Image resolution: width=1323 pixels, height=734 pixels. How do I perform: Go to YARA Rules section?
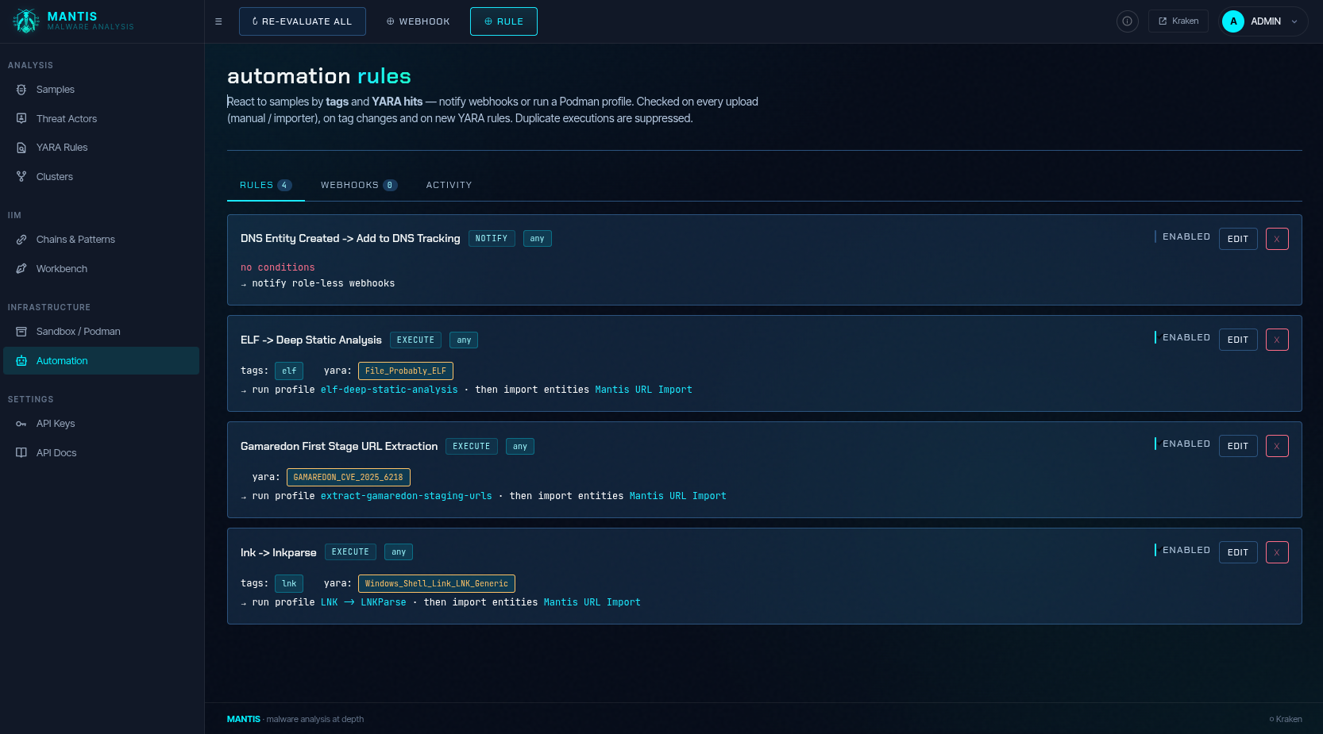pyautogui.click(x=101, y=148)
